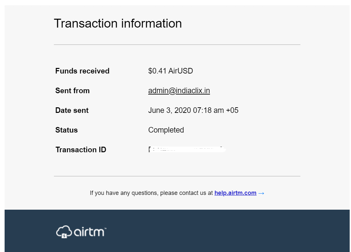Click the divider line under the heading

tap(177, 44)
